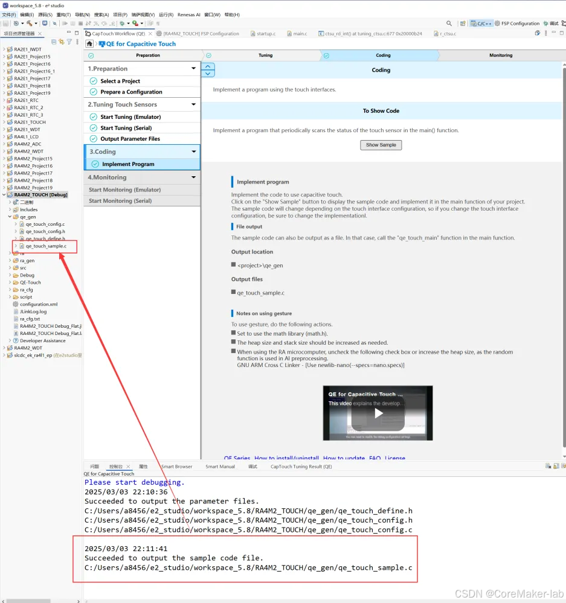Collapse the RA4M2_TOUCH [Debug] project node
This screenshot has height=603, width=566.
coord(4,194)
